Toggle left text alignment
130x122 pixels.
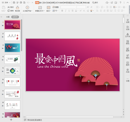click(97, 11)
